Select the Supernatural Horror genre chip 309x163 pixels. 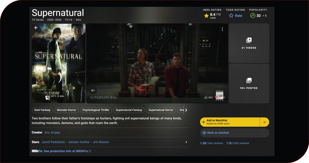(161, 110)
